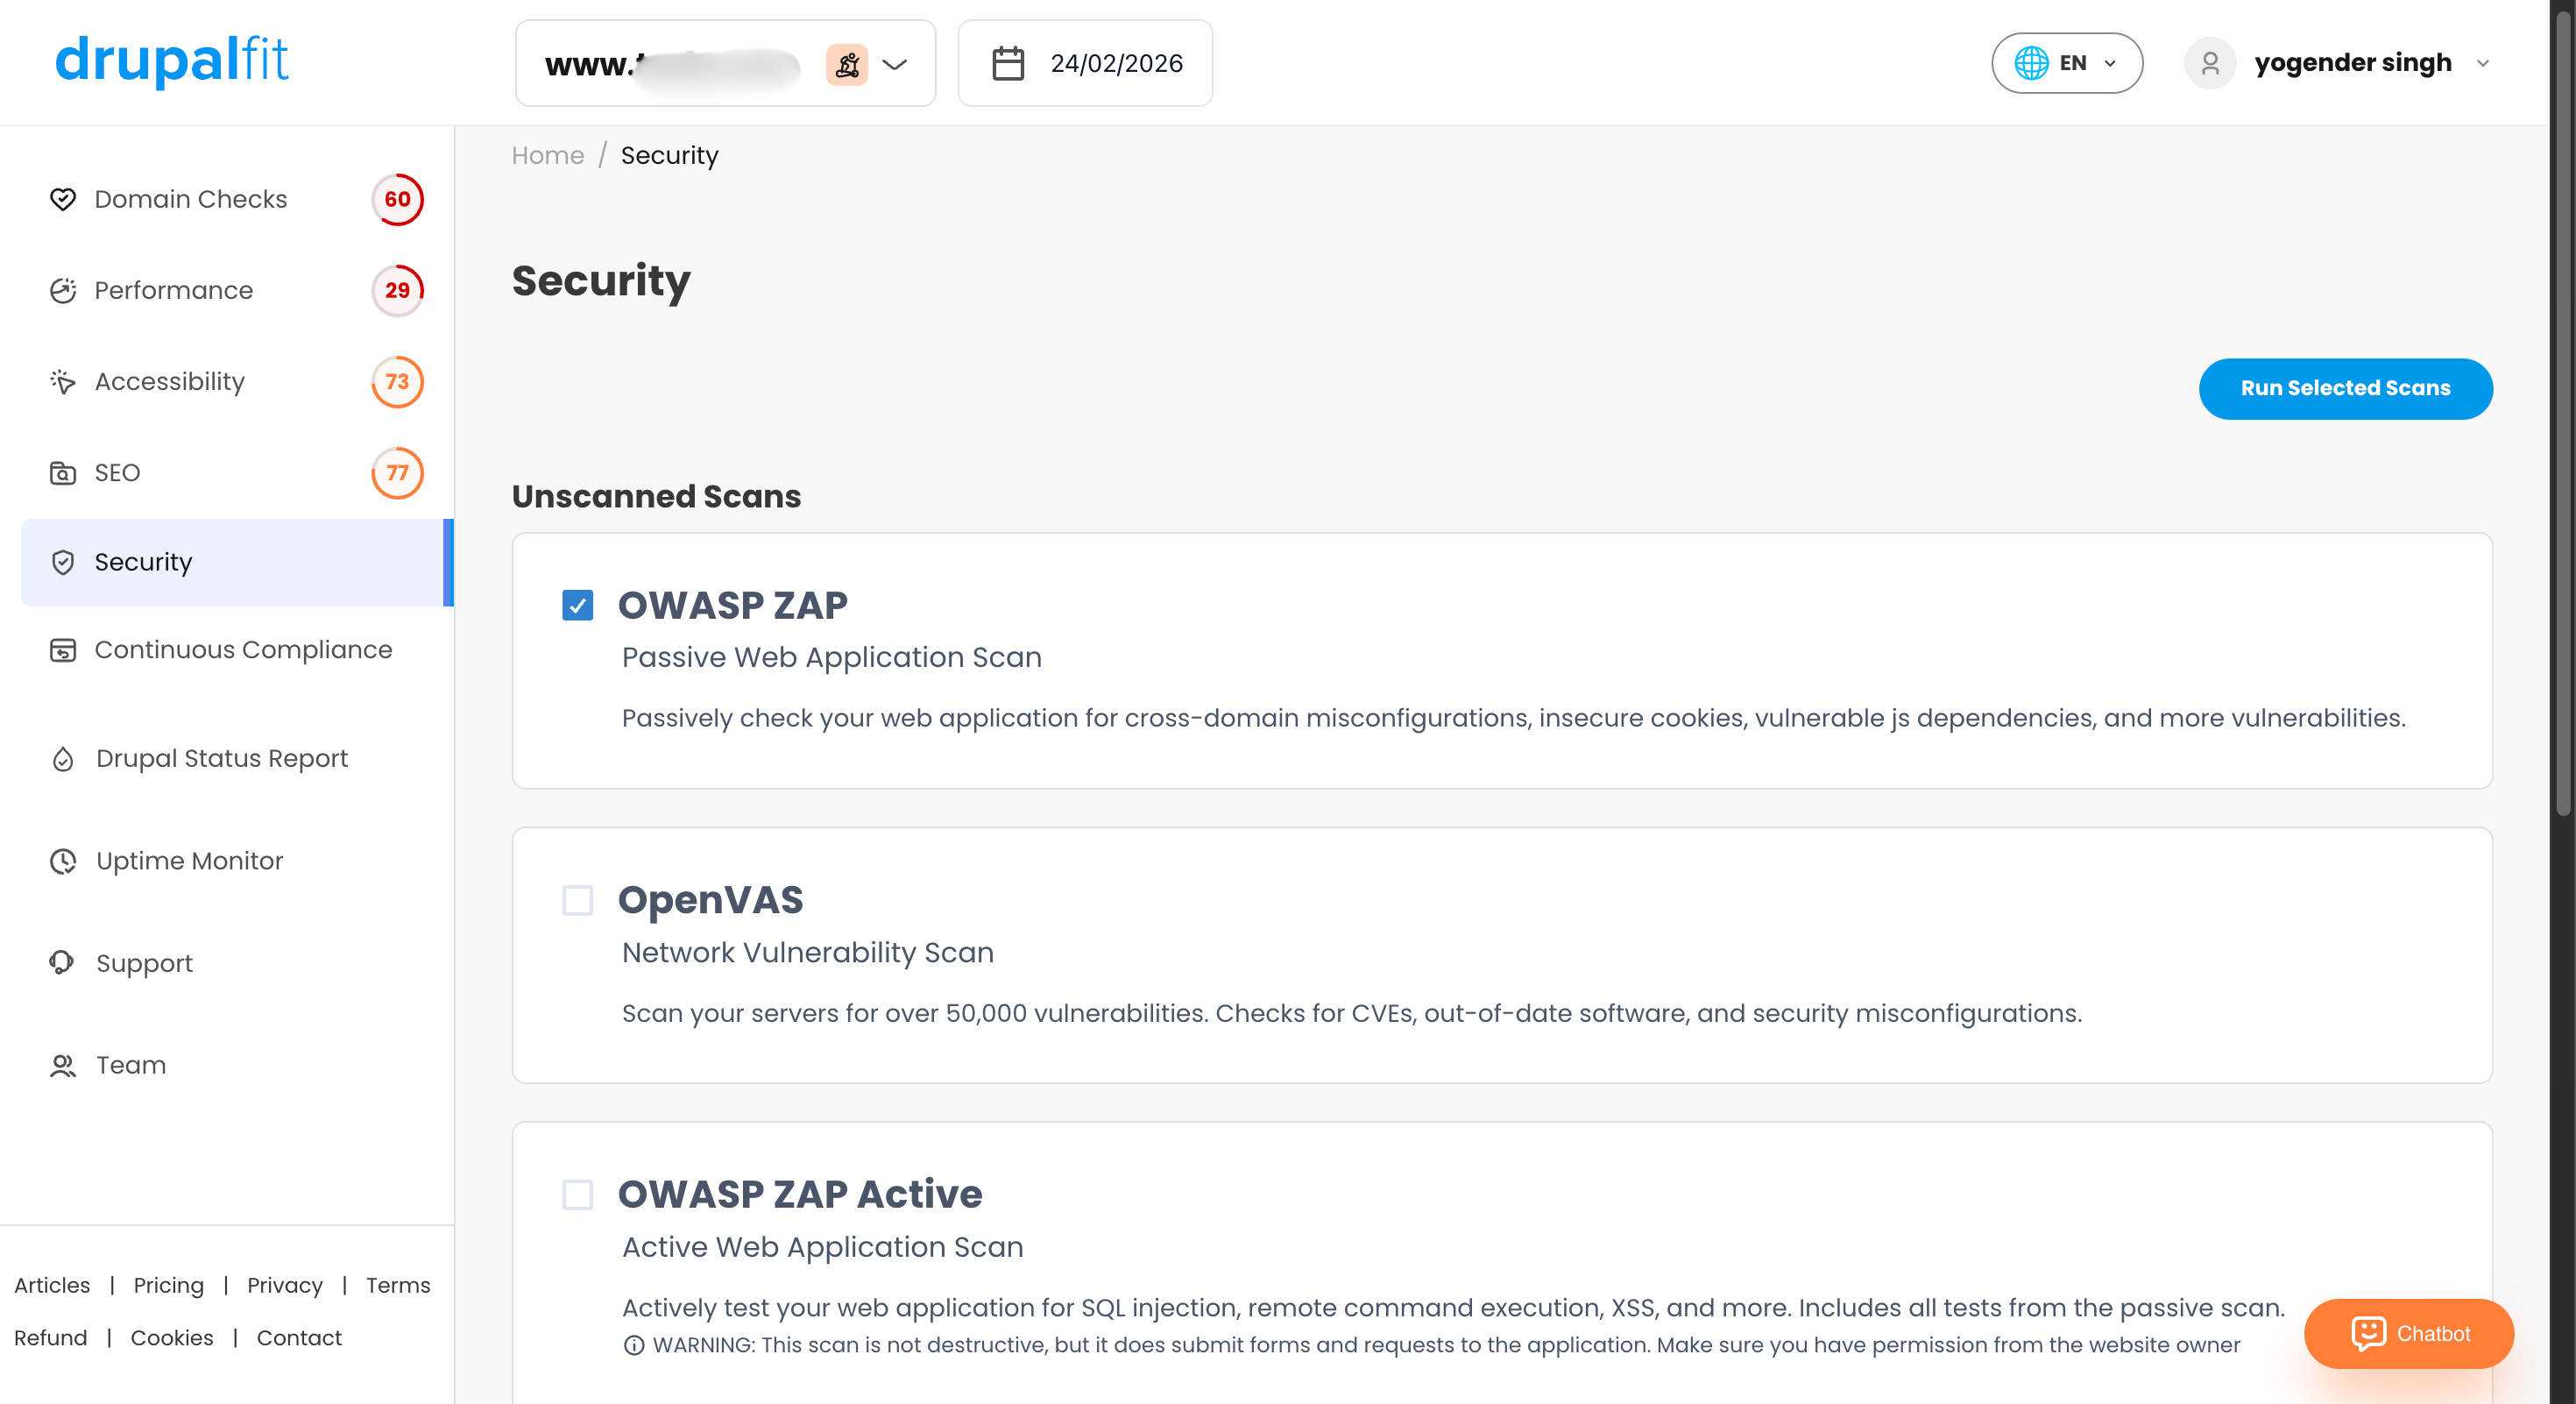Click the OpenVAS scan title

pyautogui.click(x=711, y=900)
